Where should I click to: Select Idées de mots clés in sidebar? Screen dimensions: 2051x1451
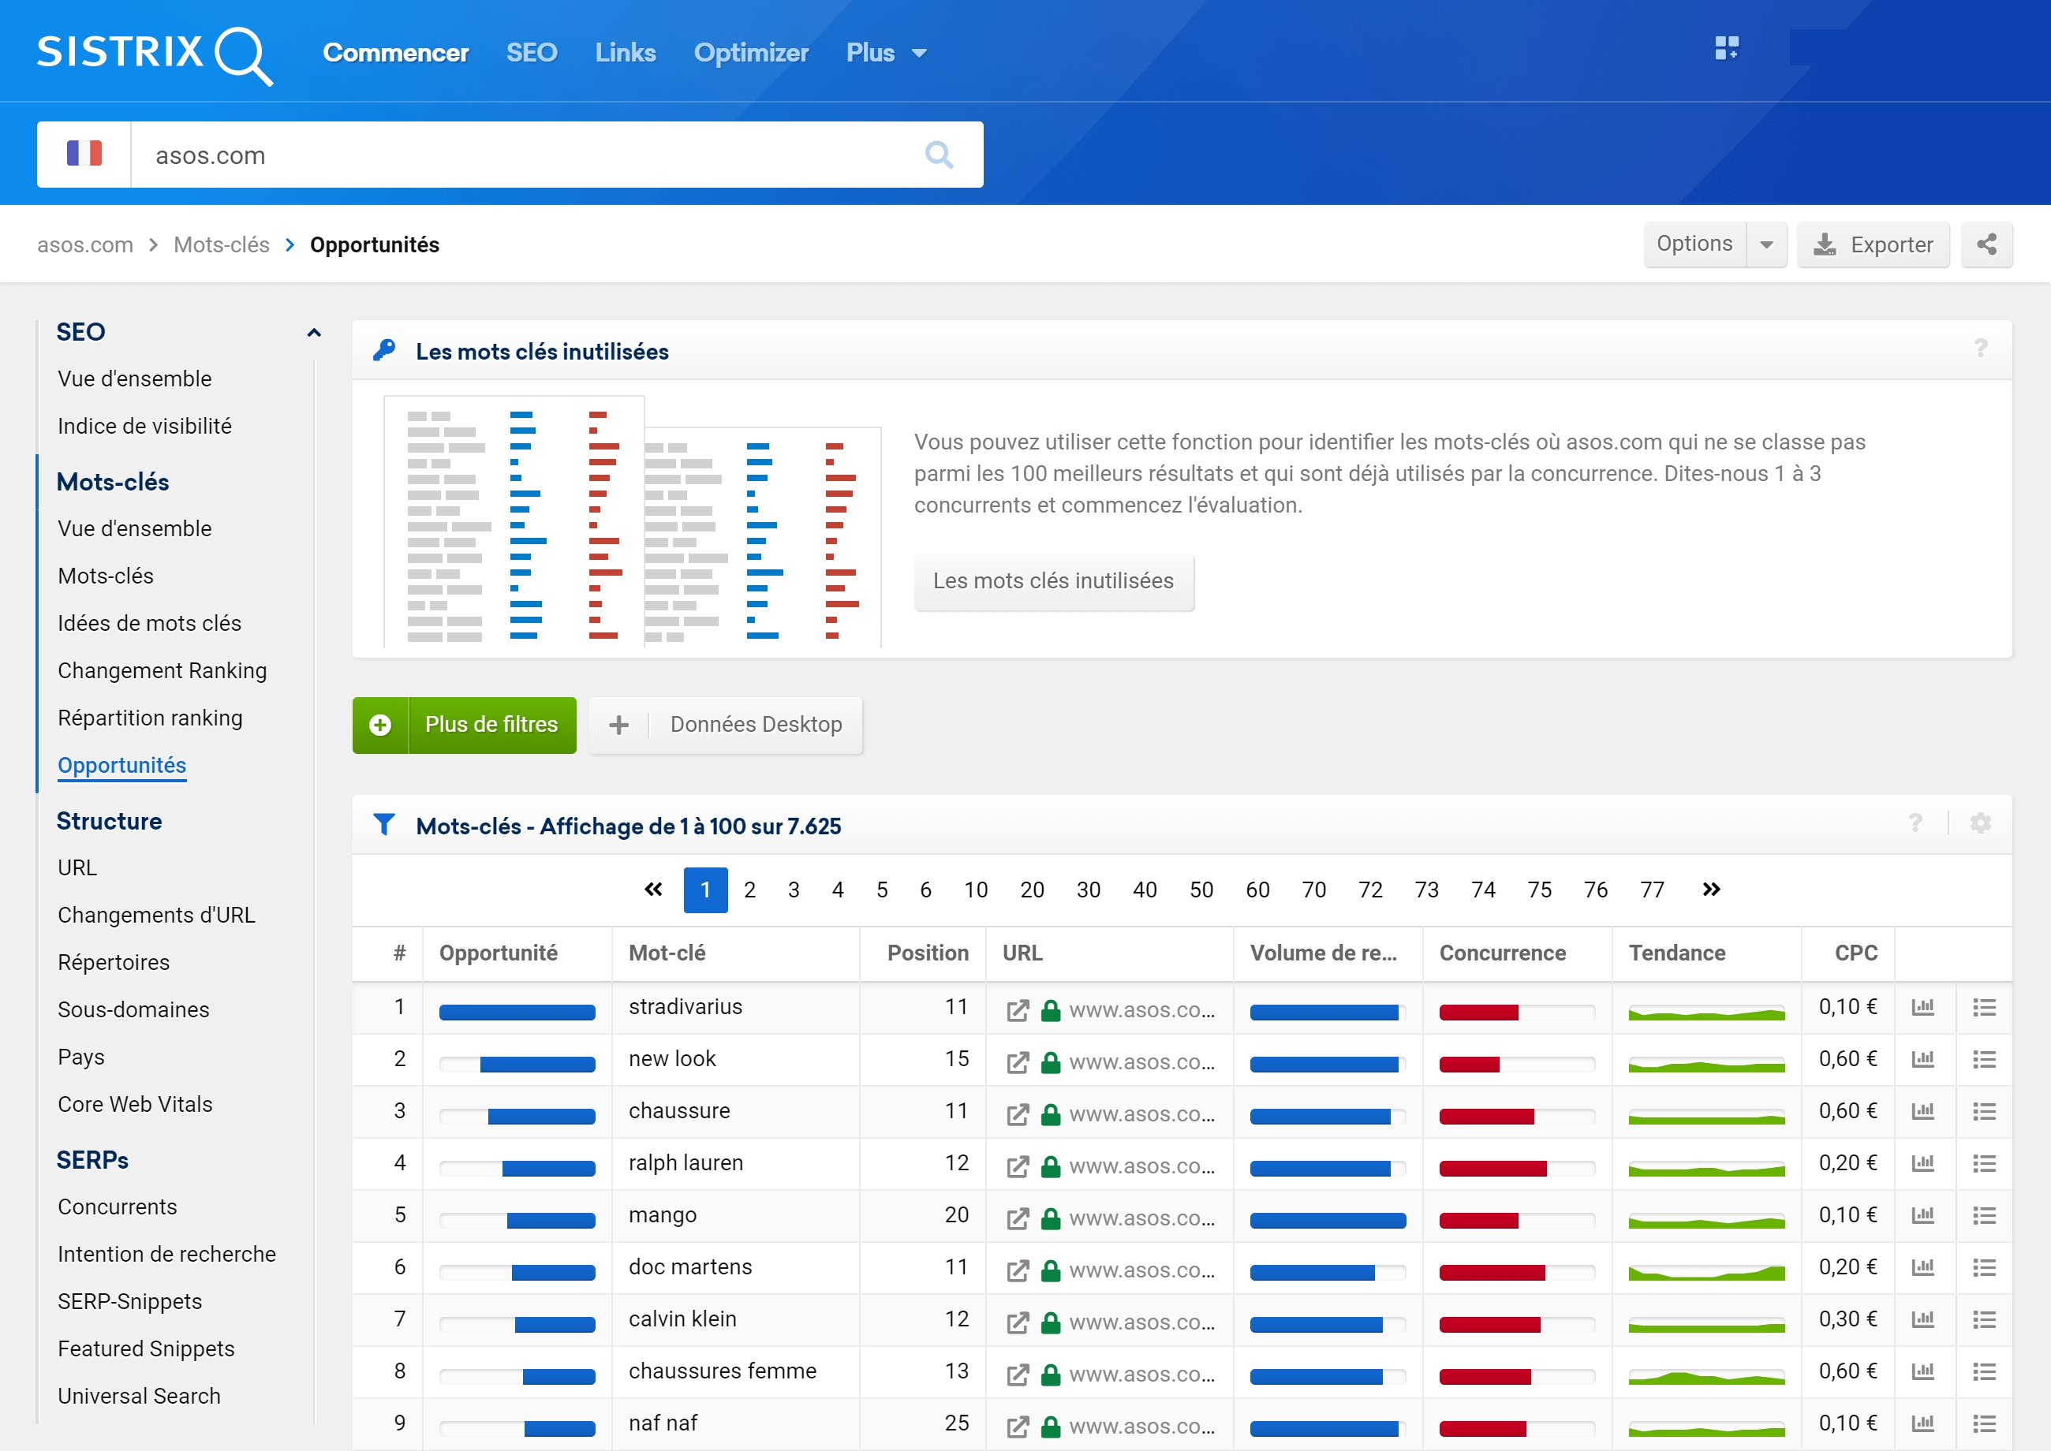pyautogui.click(x=149, y=623)
